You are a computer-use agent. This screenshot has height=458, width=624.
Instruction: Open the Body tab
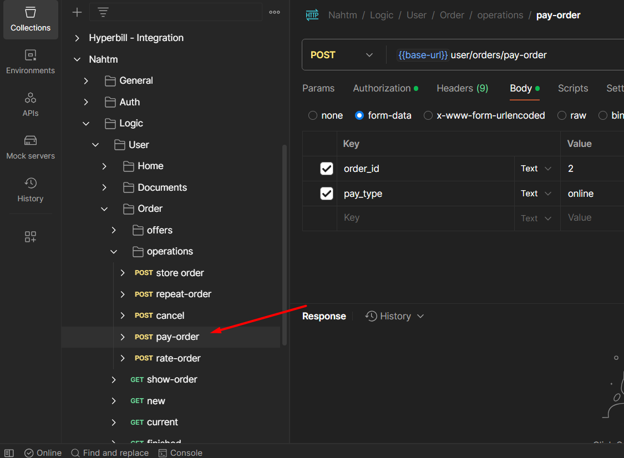coord(525,88)
